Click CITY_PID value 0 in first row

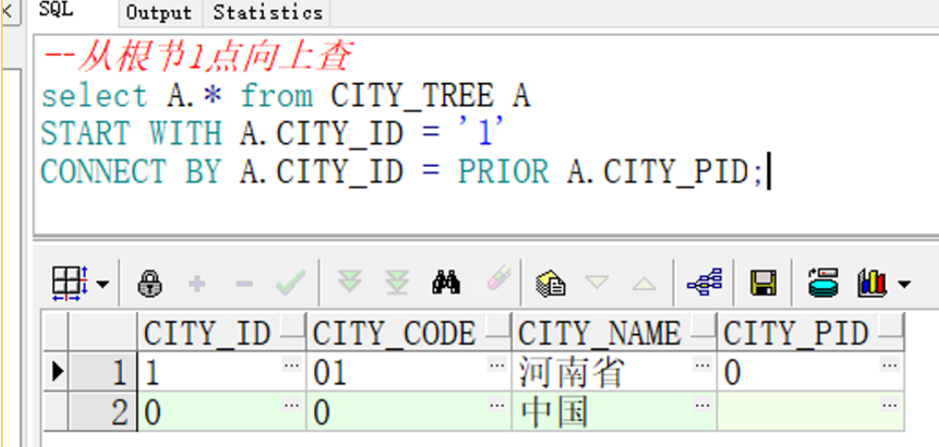coord(732,372)
